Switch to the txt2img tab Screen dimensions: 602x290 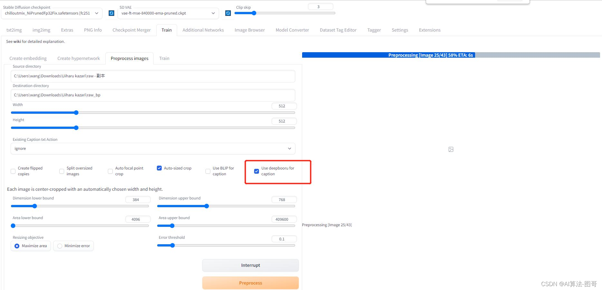(x=14, y=30)
